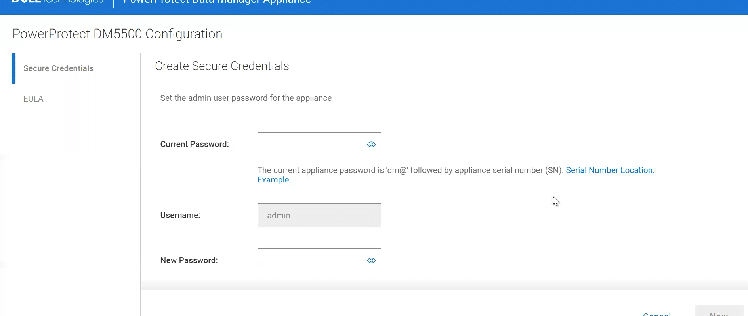Click the hint text about 'dm@' password

[410, 170]
